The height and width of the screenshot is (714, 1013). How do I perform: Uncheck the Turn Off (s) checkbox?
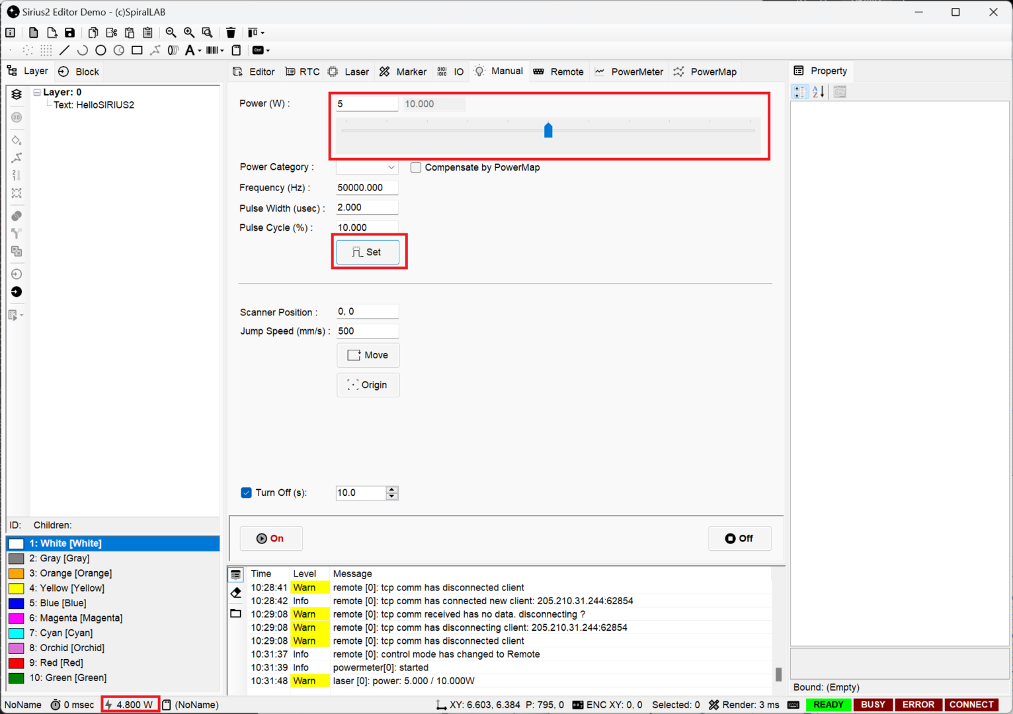click(246, 493)
